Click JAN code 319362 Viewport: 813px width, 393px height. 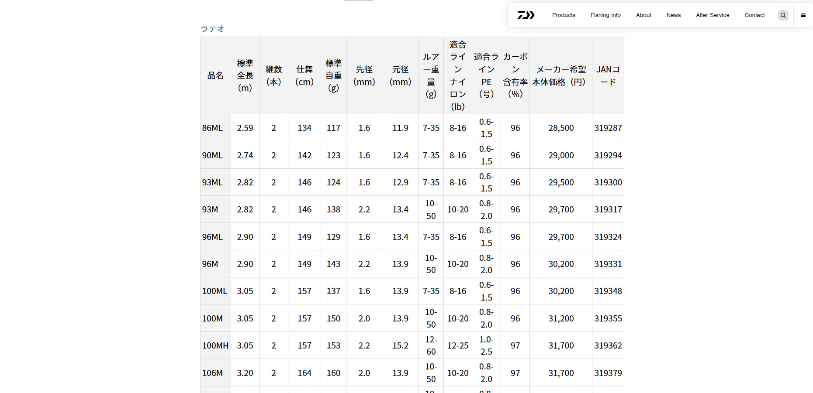click(608, 345)
